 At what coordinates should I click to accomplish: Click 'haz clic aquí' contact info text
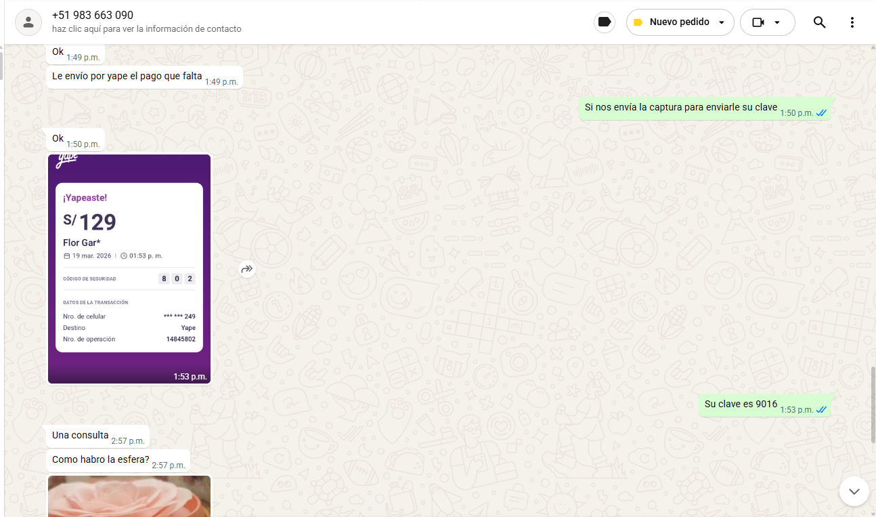[x=146, y=29]
